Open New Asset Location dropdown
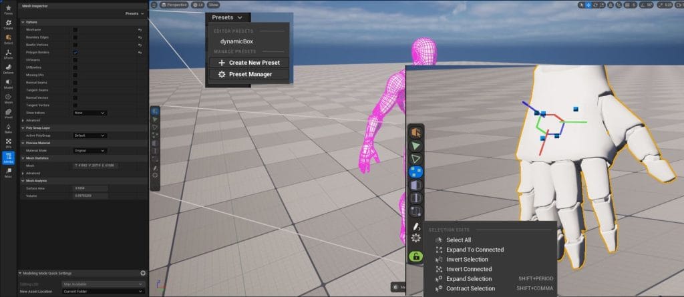684x297 pixels. [x=103, y=291]
